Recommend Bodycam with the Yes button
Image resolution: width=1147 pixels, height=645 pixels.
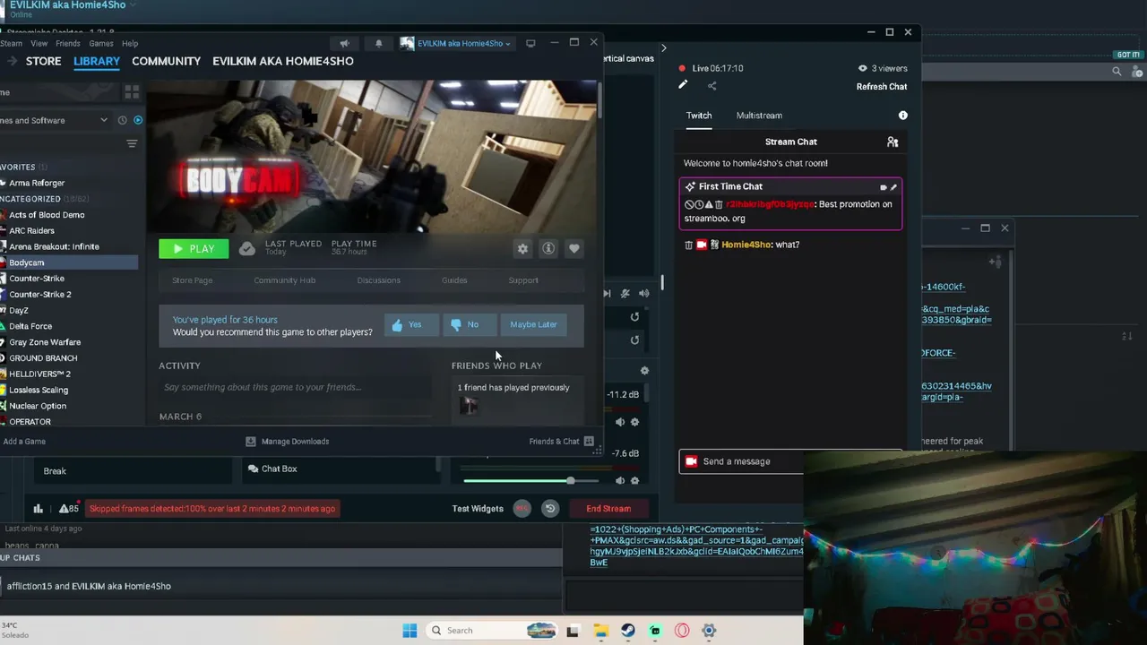(x=410, y=324)
